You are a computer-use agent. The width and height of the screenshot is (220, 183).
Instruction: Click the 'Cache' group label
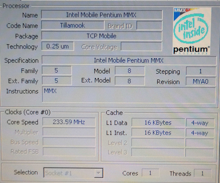point(114,113)
